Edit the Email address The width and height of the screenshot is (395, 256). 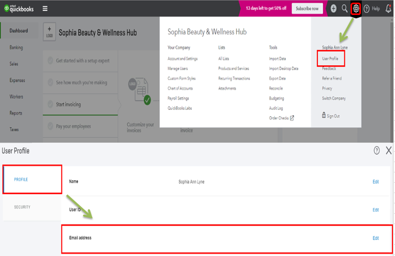click(x=375, y=238)
